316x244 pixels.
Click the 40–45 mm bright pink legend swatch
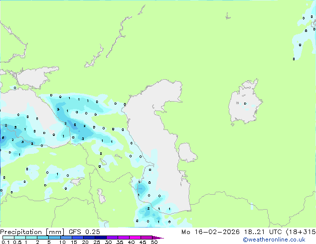click(135, 238)
